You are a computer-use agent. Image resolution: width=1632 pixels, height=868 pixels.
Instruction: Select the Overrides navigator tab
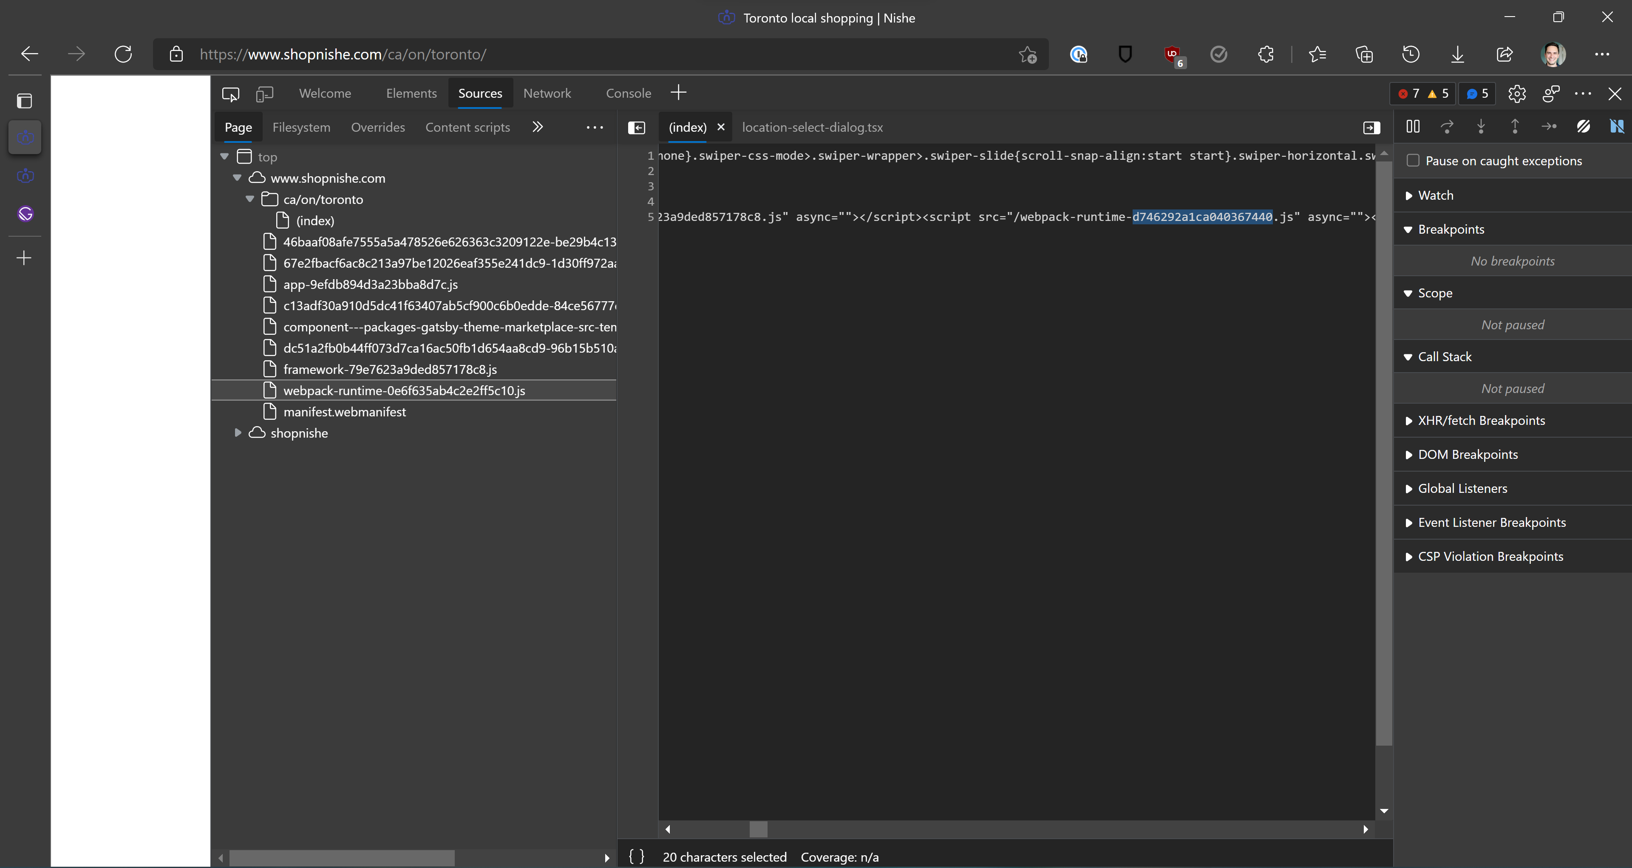(x=377, y=128)
